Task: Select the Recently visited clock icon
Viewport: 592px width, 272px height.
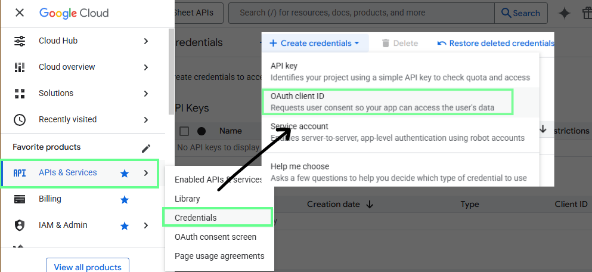Action: point(20,120)
